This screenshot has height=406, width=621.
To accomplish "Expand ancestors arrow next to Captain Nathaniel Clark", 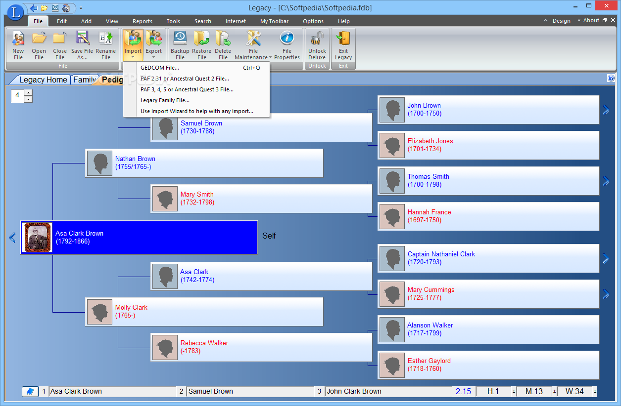I will [x=606, y=258].
